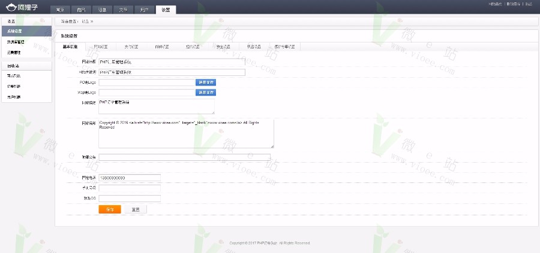This screenshot has width=540, height=253.
Task: Switch to the 快递设置 (express) sub-tab
Action: pos(254,47)
